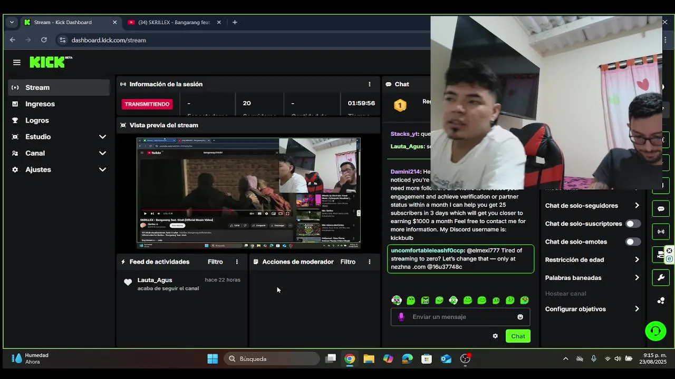
Task: Click the 20 value in session info
Action: click(247, 103)
